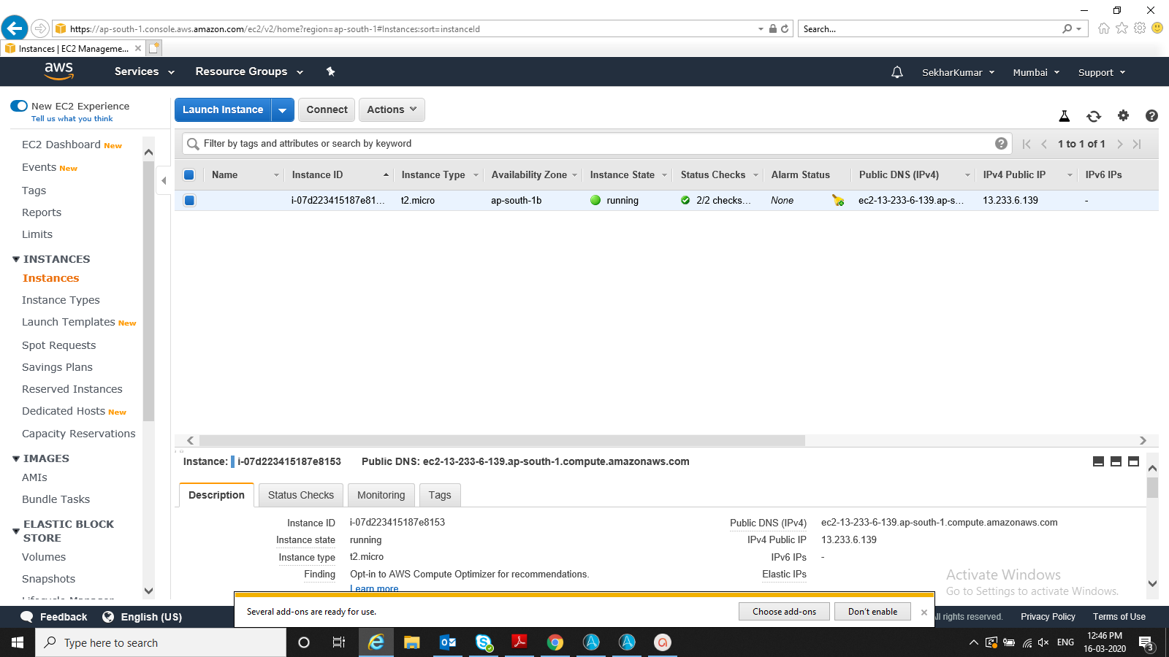Open Adobe Acrobat from the taskbar

(x=519, y=642)
